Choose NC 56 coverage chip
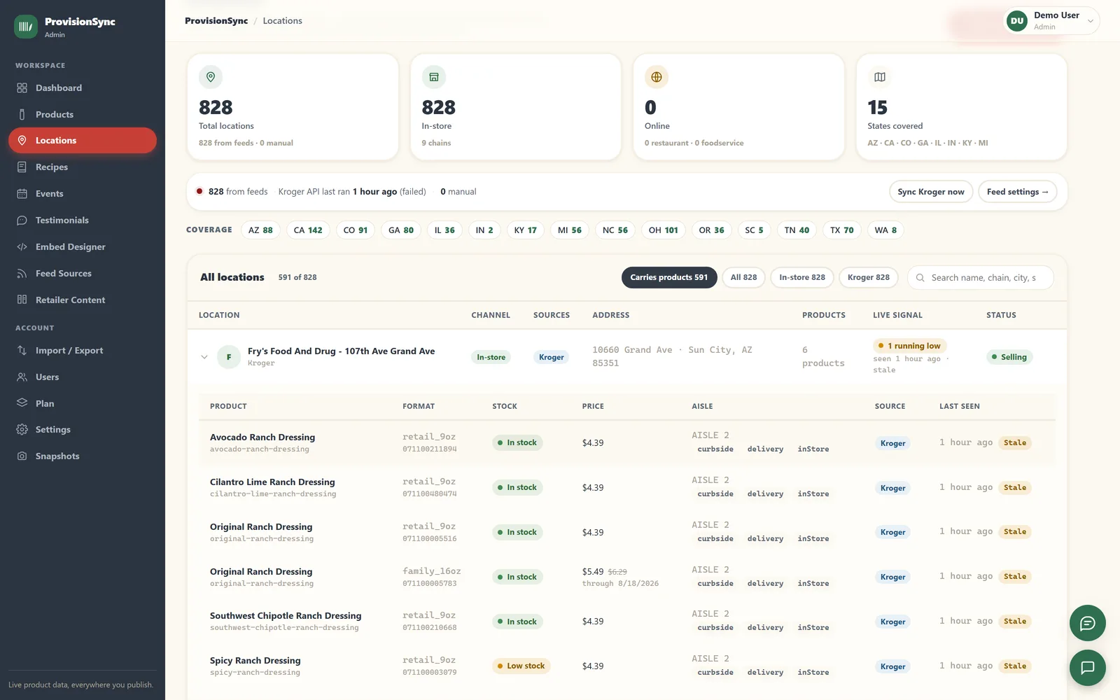The height and width of the screenshot is (700, 1120). point(615,230)
